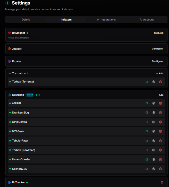Click trash icon for RuTracker

point(162,182)
